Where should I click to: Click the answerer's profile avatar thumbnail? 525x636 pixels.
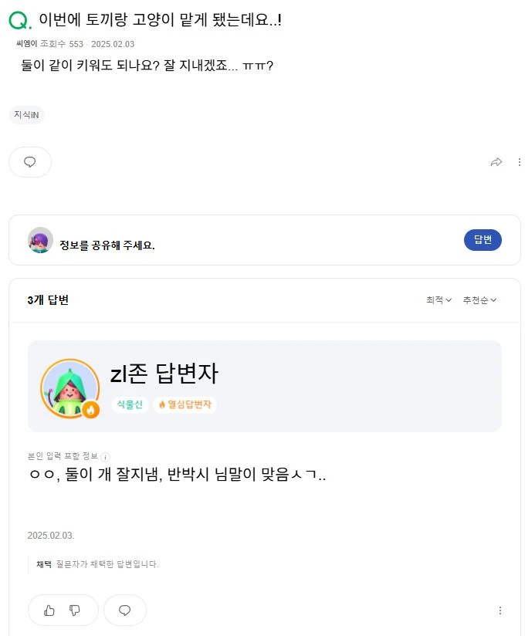pos(69,388)
